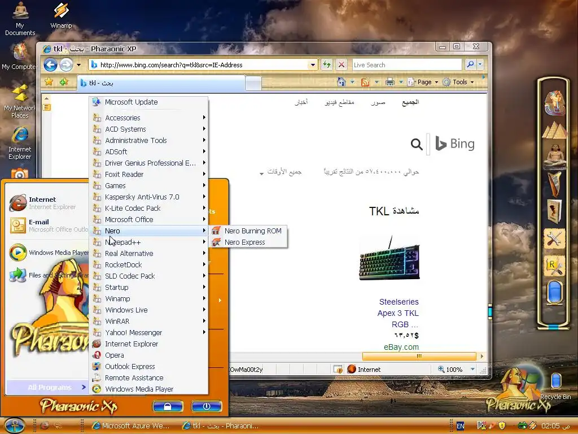Open Recycle Bin desktop icon
Image resolution: width=578 pixels, height=434 pixels.
(555, 387)
